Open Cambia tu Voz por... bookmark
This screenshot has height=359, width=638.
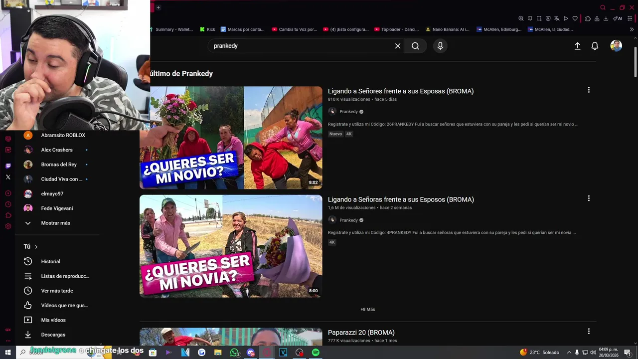click(295, 29)
